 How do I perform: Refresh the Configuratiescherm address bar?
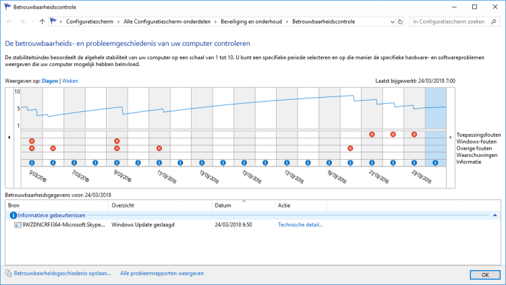pos(401,22)
